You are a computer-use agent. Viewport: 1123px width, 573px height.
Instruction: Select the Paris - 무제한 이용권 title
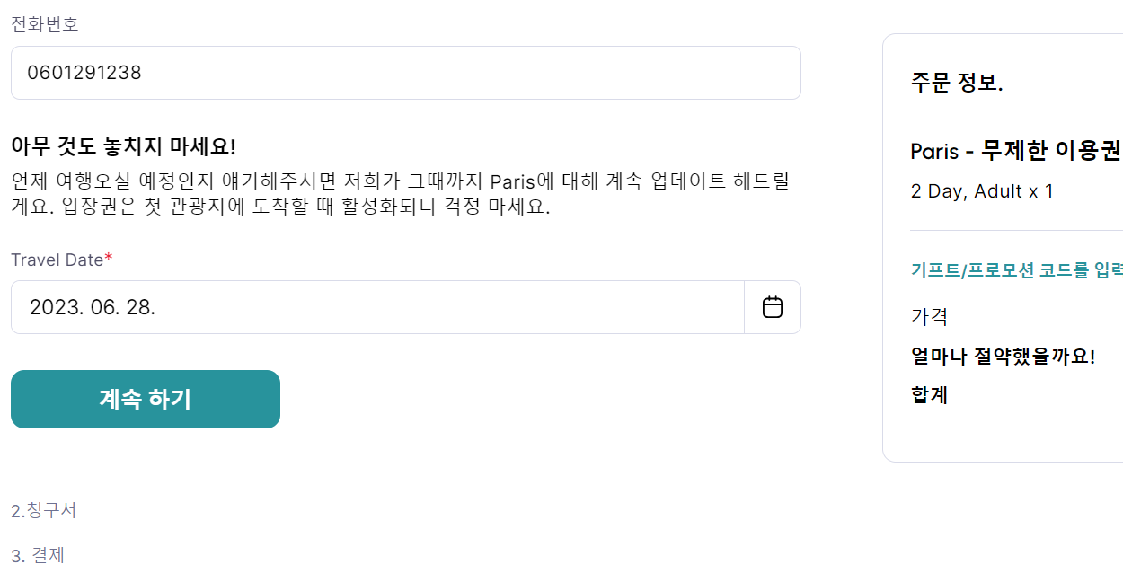click(1015, 150)
